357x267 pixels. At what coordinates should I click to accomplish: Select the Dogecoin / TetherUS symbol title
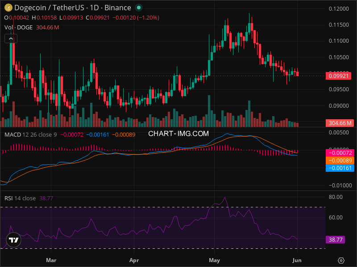[x=49, y=8]
